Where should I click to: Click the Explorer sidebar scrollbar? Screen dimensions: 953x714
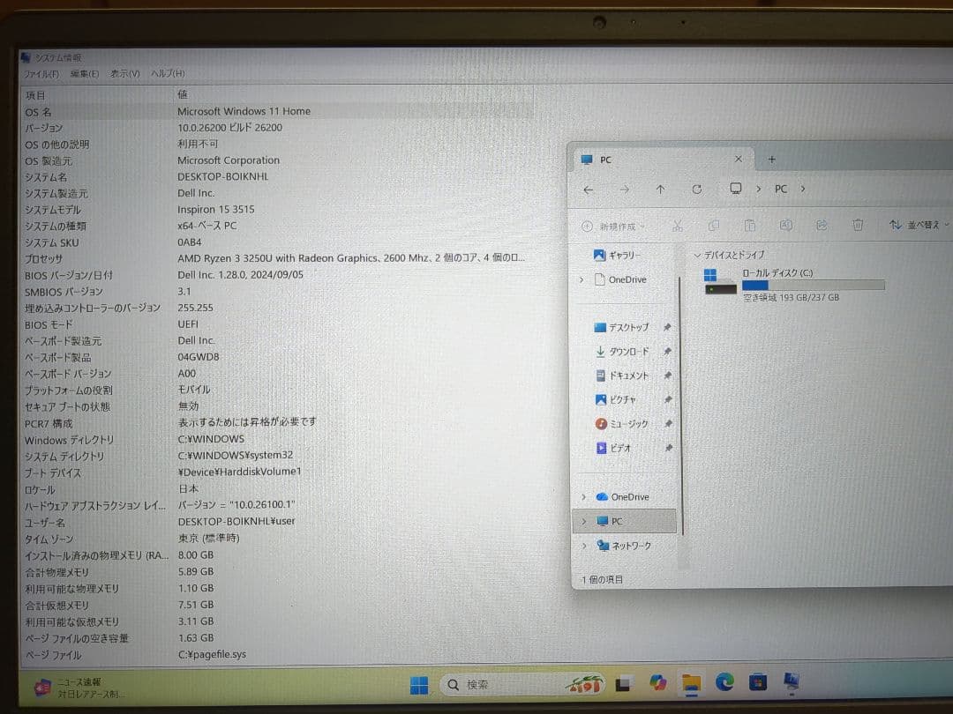coord(681,405)
